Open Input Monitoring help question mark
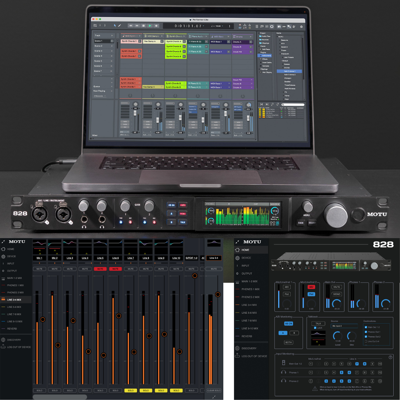 coord(390,357)
